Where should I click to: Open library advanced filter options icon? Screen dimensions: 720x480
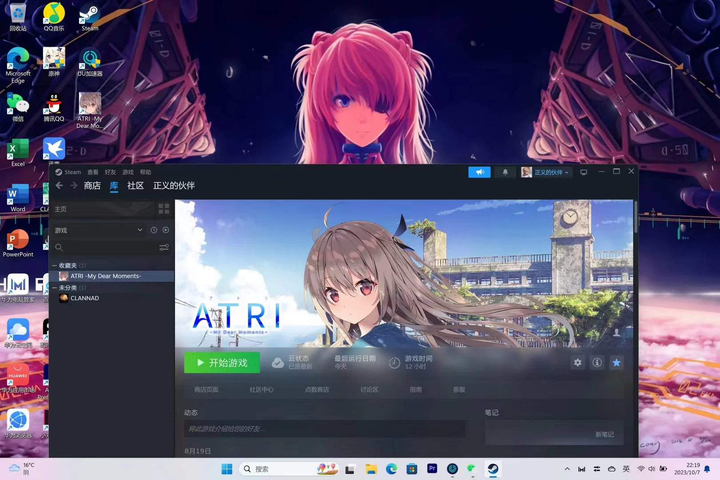point(164,248)
